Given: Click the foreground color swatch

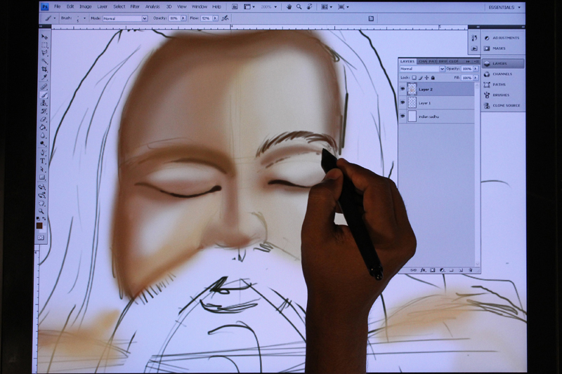Looking at the screenshot, I should [39, 225].
